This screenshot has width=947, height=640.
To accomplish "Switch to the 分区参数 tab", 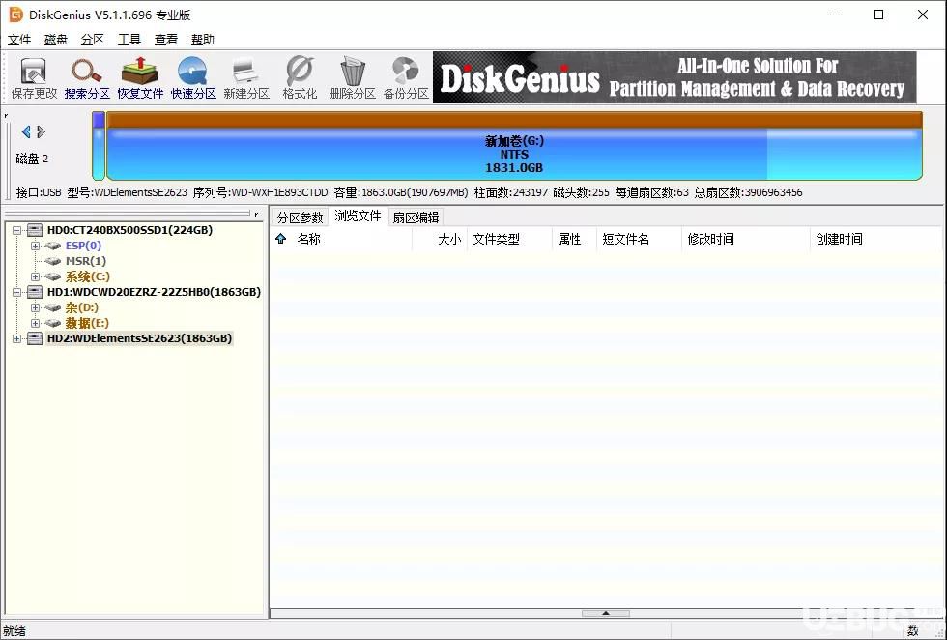I will [301, 218].
